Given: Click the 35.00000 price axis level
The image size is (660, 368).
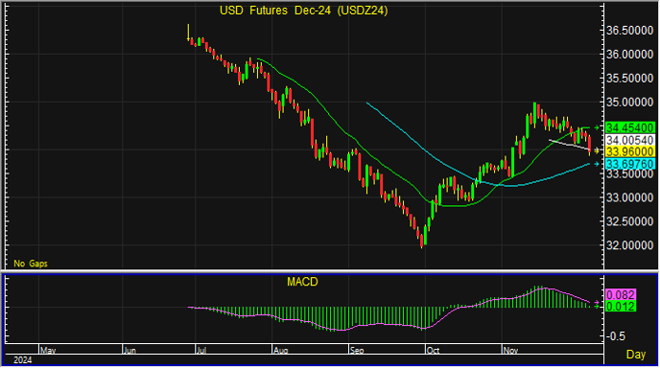Looking at the screenshot, I should pyautogui.click(x=630, y=103).
